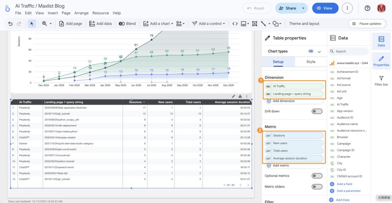Switch to View mode

[325, 8]
